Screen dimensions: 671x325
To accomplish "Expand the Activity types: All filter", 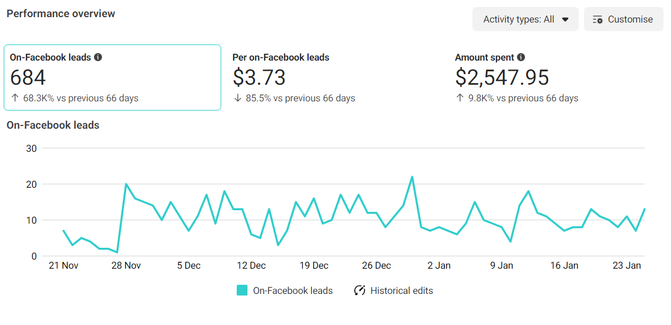I will [525, 19].
